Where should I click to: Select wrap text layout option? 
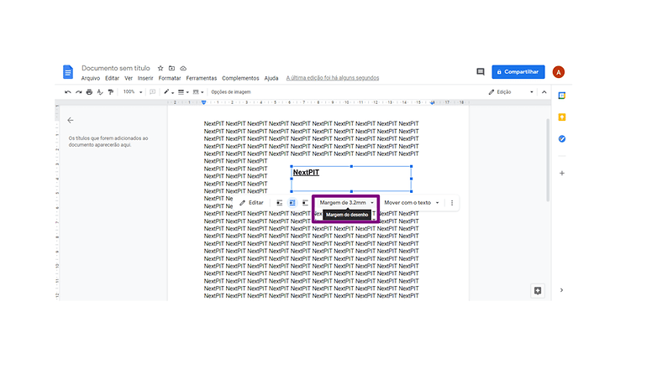tap(292, 203)
